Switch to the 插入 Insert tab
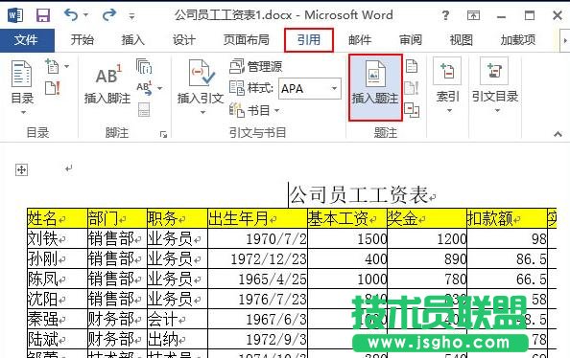The image size is (570, 358). pyautogui.click(x=132, y=40)
